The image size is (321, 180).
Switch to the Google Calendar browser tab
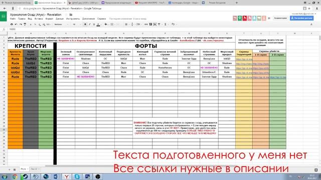pos(183,2)
